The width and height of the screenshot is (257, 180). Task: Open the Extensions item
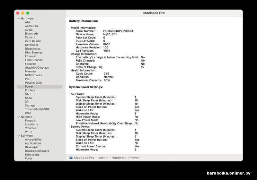32,154
